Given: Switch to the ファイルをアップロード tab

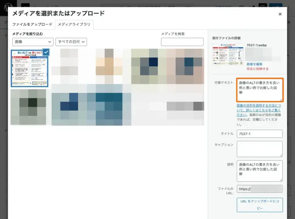Looking at the screenshot, I should pos(32,25).
